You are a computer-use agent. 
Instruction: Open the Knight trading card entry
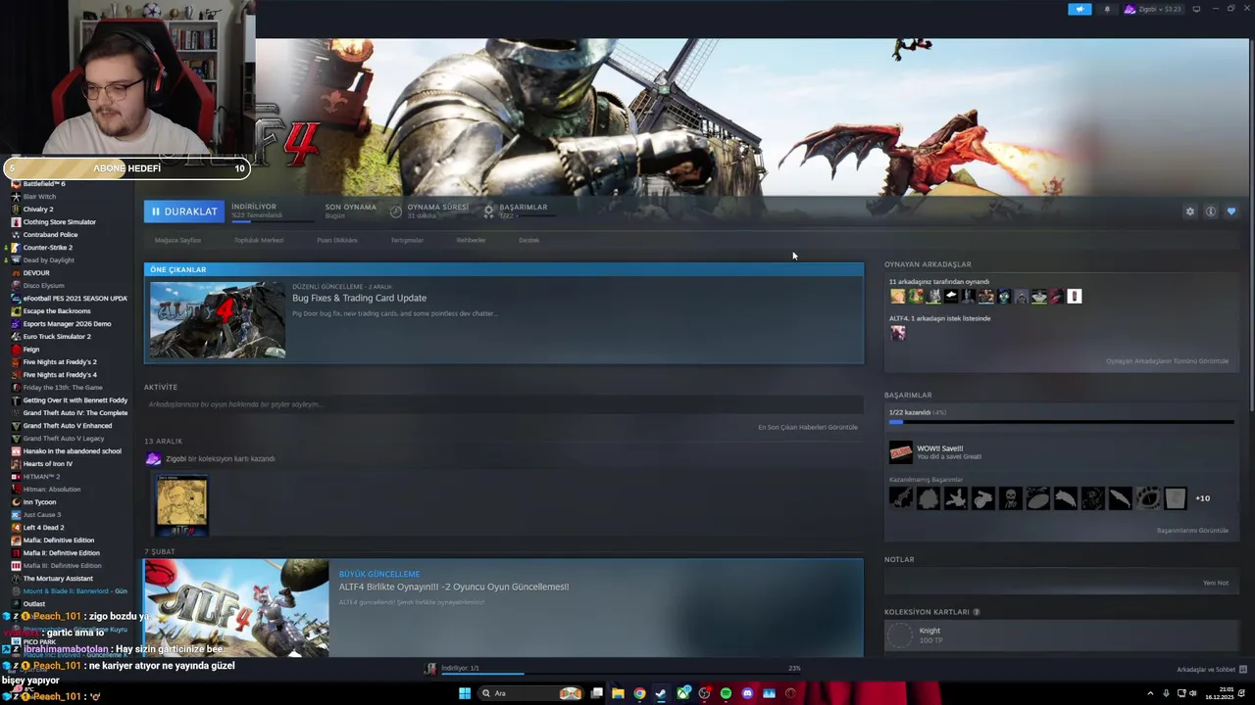point(1062,635)
